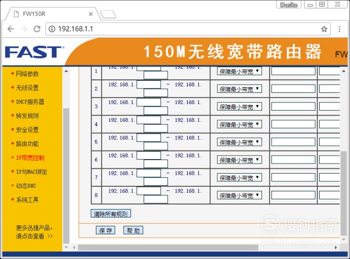
Task: Open the Chrome three-dot menu
Action: [339, 29]
